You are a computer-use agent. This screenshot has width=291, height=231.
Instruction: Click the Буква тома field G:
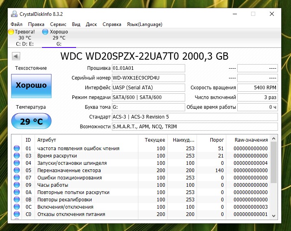[149, 107]
